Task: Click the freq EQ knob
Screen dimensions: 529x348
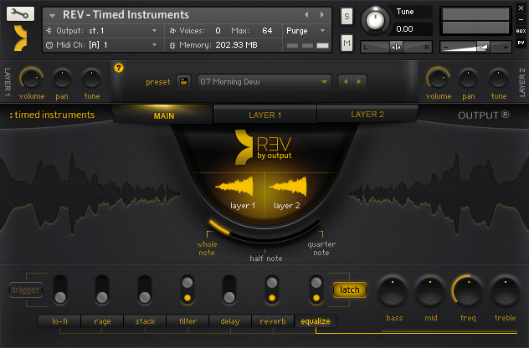Action: 468,290
